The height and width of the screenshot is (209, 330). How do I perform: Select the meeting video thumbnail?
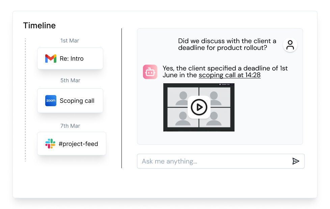(x=199, y=107)
